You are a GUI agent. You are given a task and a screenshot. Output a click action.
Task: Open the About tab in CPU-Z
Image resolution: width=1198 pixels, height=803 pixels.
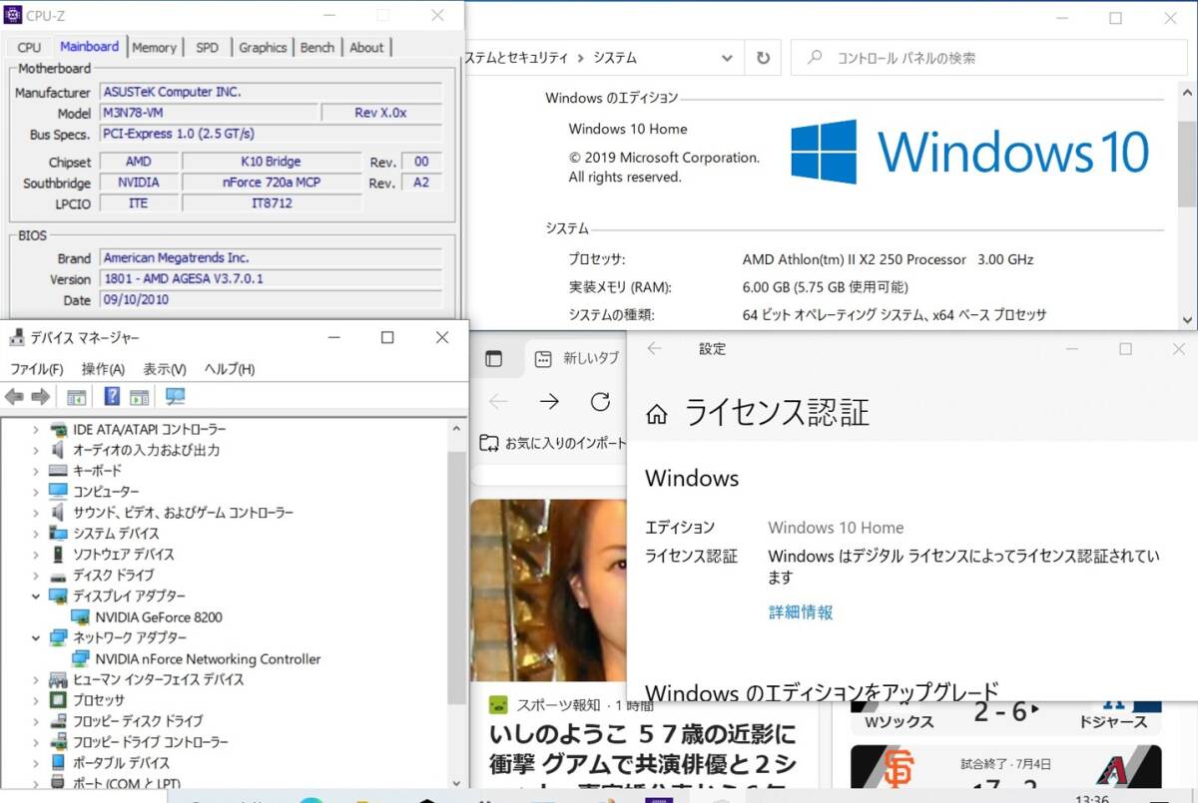[x=366, y=47]
